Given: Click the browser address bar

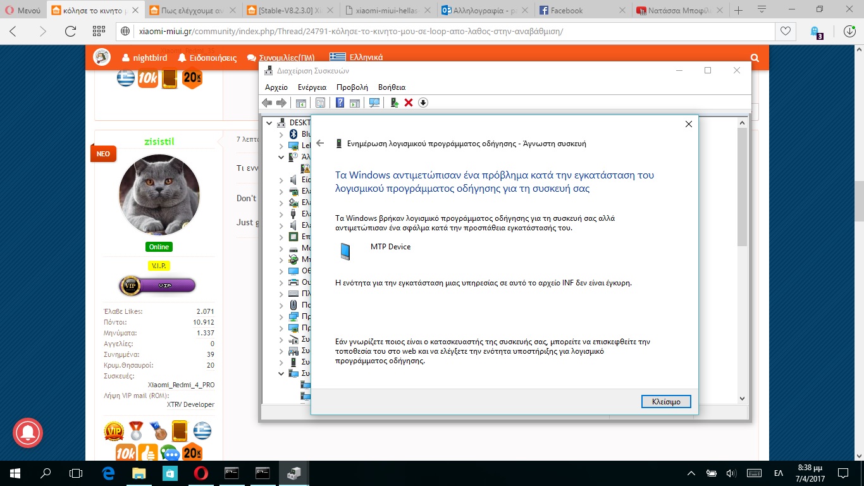Looking at the screenshot, I should click(x=443, y=31).
